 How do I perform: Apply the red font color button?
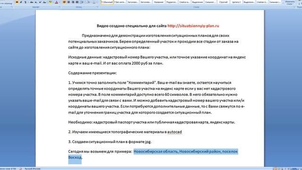point(57,2)
